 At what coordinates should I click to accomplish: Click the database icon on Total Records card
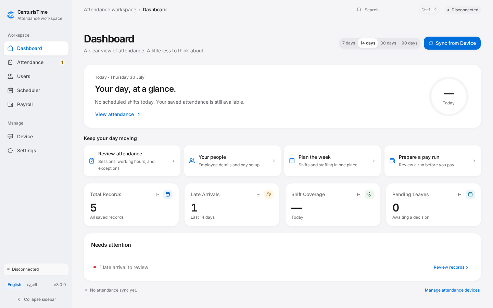click(168, 194)
